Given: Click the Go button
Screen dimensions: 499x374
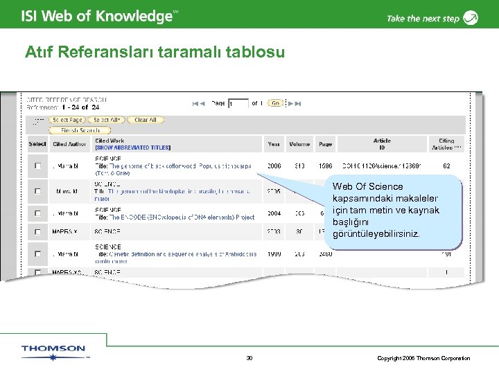Looking at the screenshot, I should pos(275,103).
